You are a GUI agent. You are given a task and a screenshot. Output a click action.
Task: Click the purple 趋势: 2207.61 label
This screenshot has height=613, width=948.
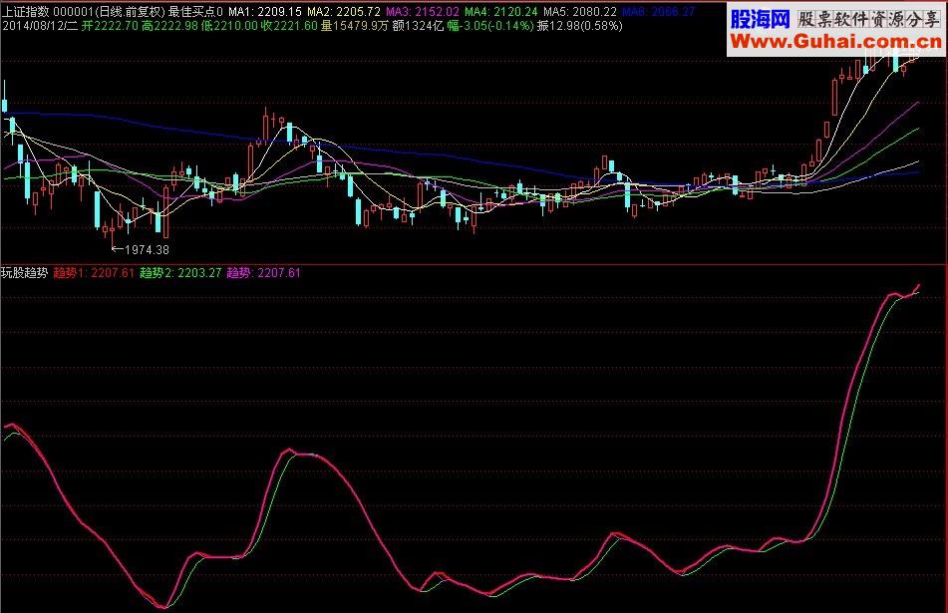[x=263, y=273]
